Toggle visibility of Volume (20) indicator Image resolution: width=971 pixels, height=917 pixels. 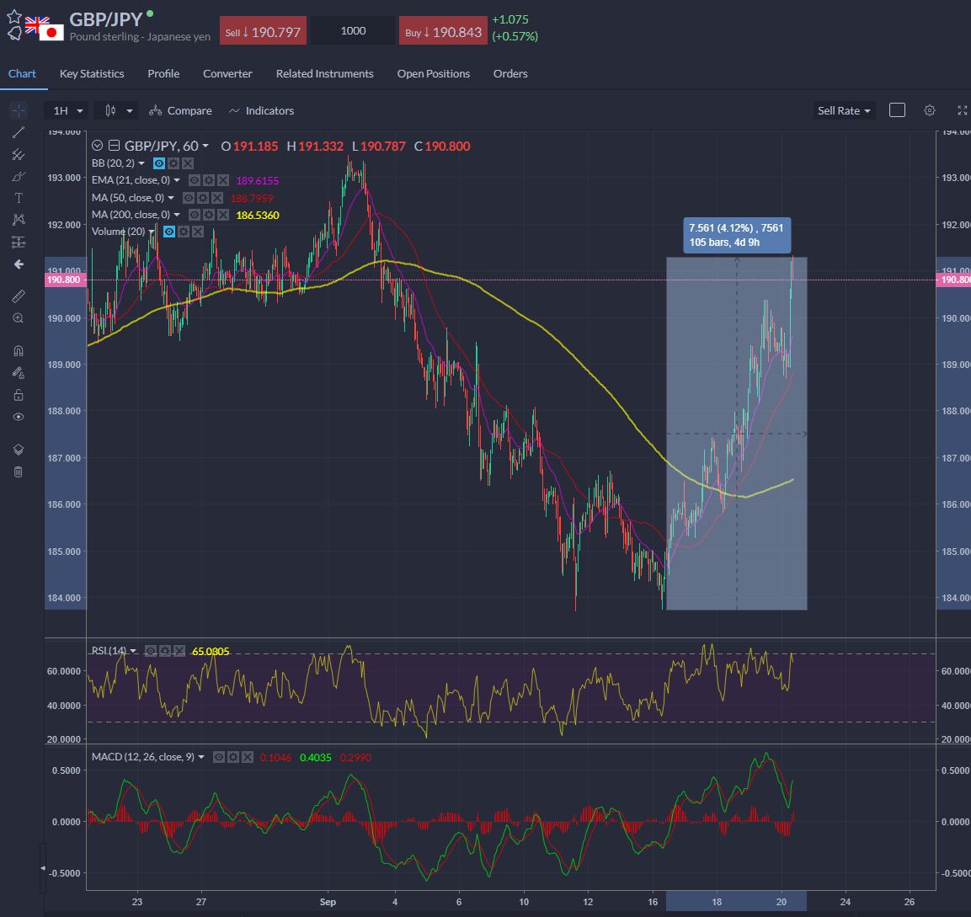click(x=168, y=232)
